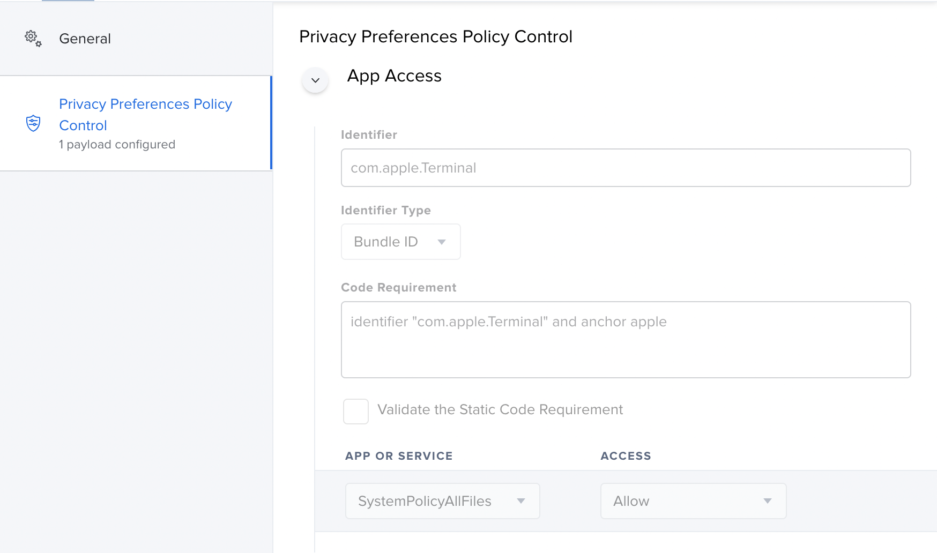
Task: Click the App Access section title
Action: pyautogui.click(x=394, y=76)
